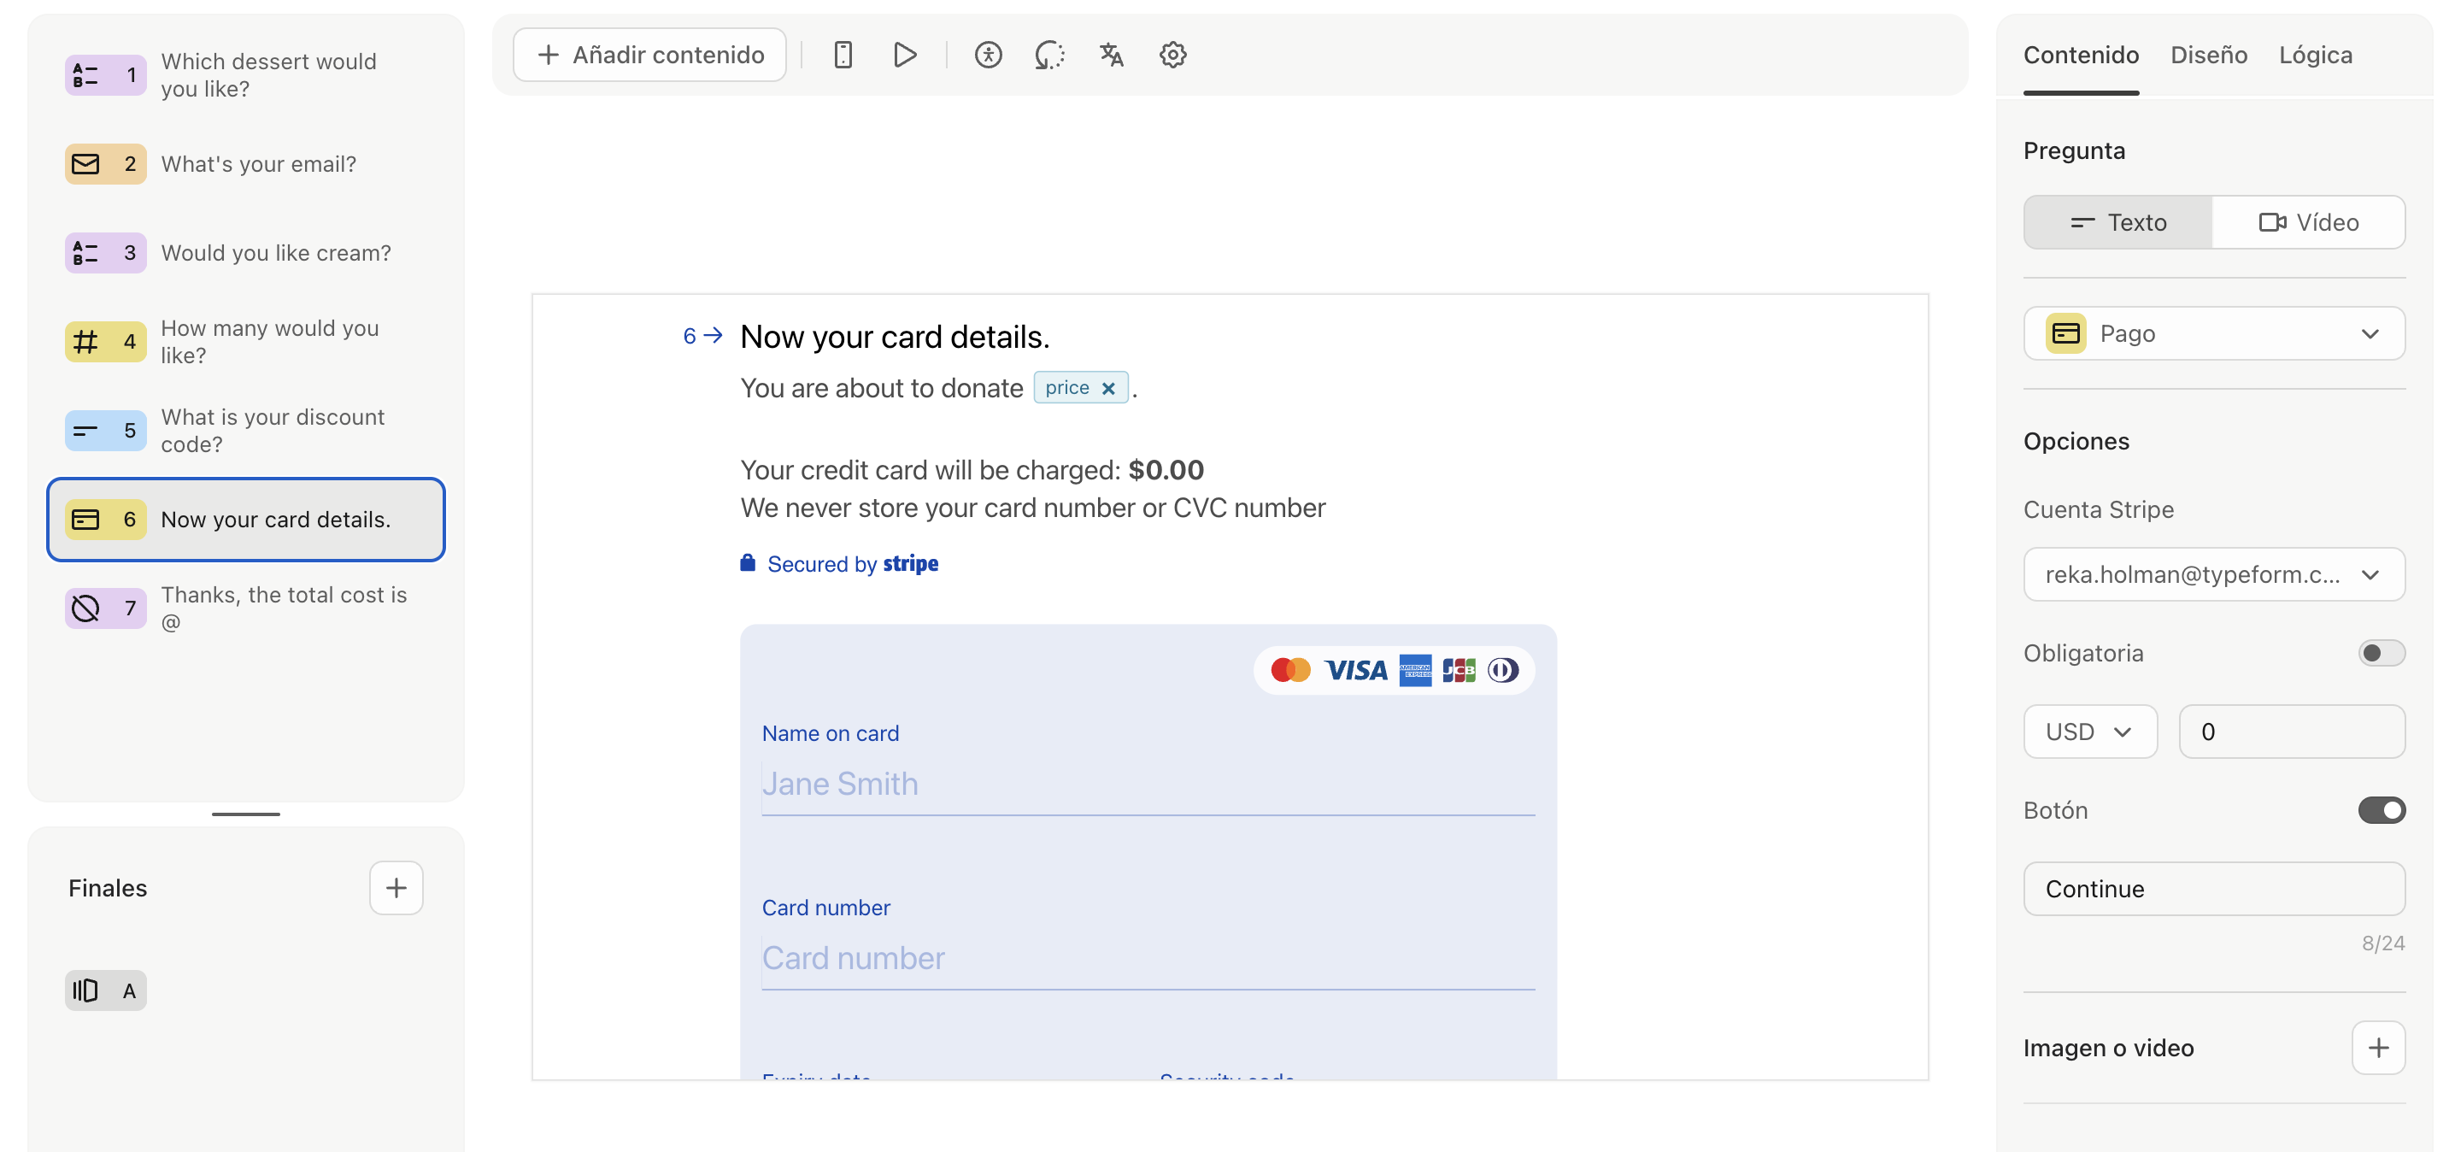Open the accessibility checker icon

[988, 55]
